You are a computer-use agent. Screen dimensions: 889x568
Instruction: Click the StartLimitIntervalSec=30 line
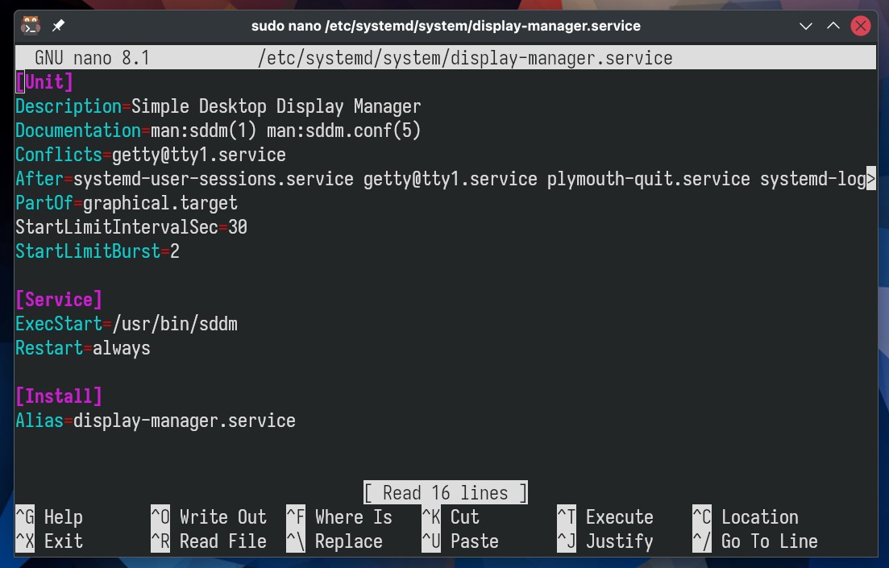pyautogui.click(x=131, y=227)
